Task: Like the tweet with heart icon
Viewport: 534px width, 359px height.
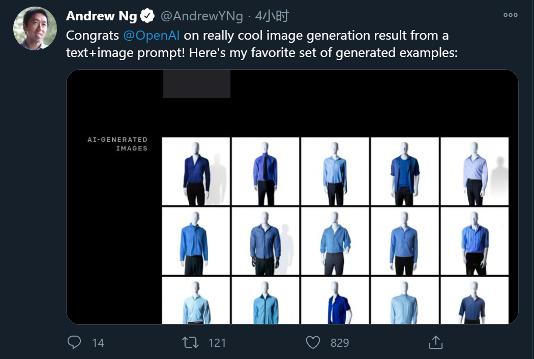Action: click(313, 342)
